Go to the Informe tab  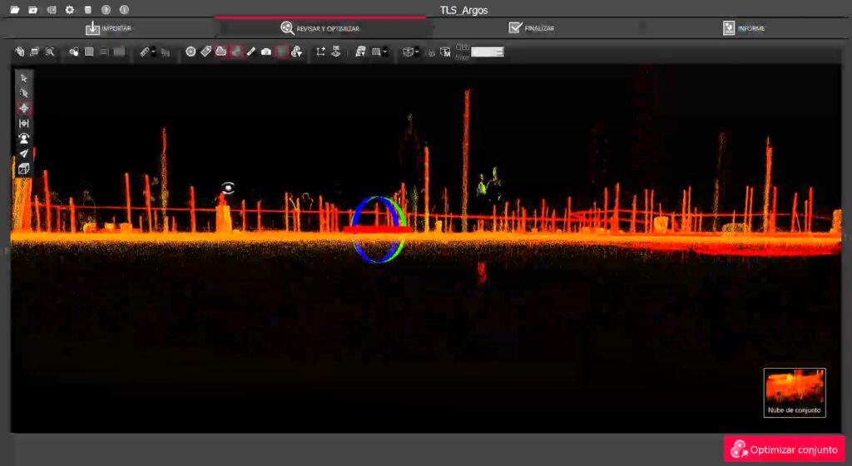tap(743, 28)
